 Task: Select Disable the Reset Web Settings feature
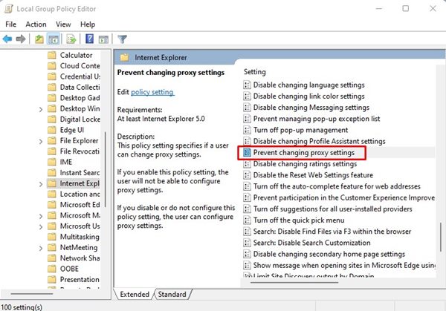coord(308,175)
